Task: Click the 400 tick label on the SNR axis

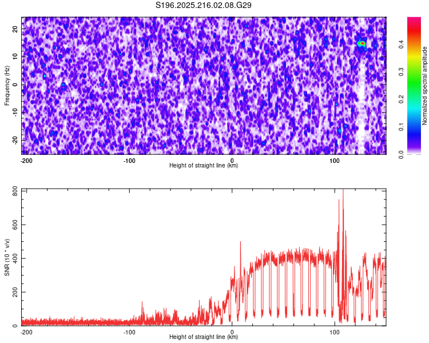Action: point(15,258)
